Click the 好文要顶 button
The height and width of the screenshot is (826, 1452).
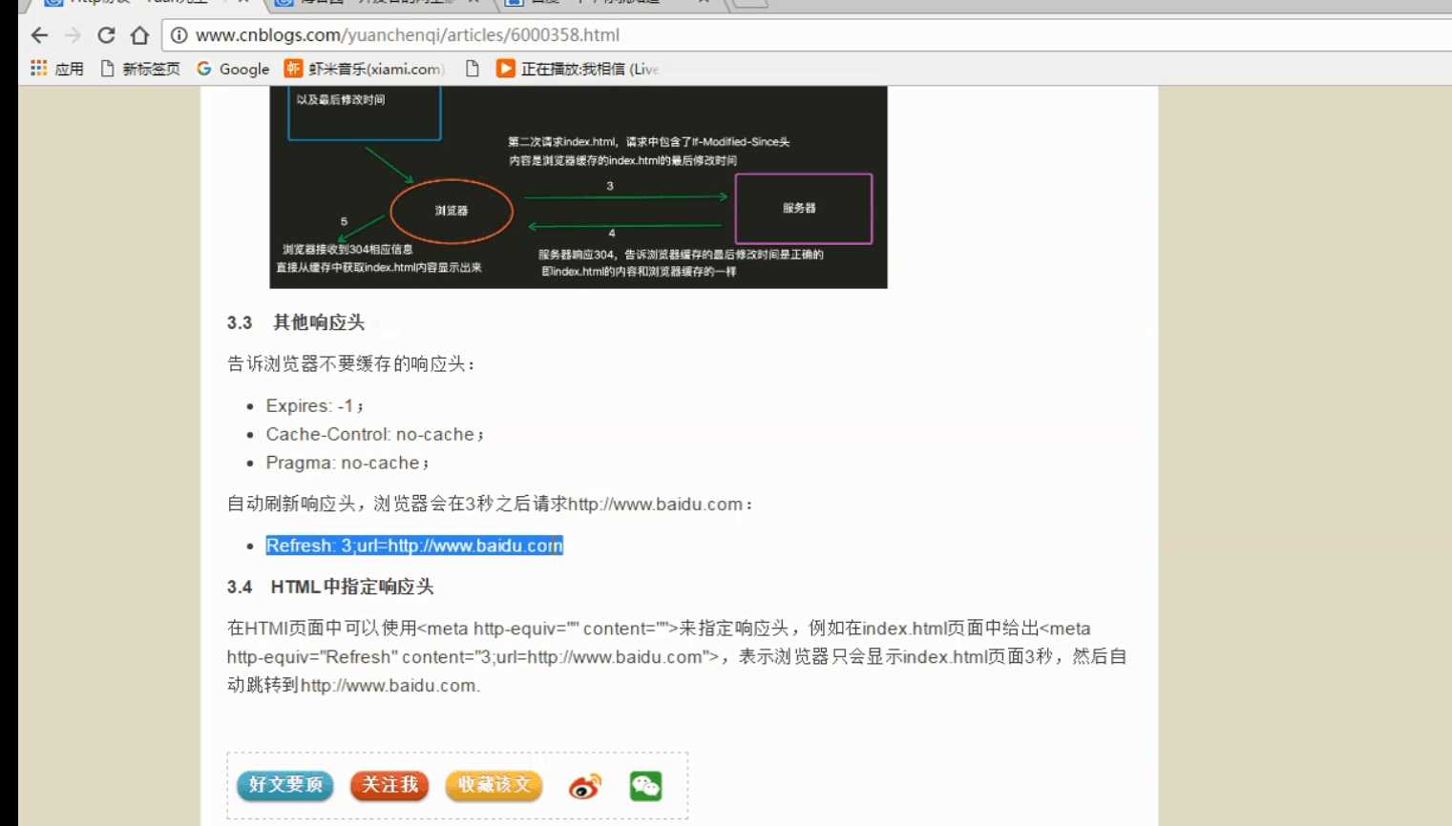point(285,785)
